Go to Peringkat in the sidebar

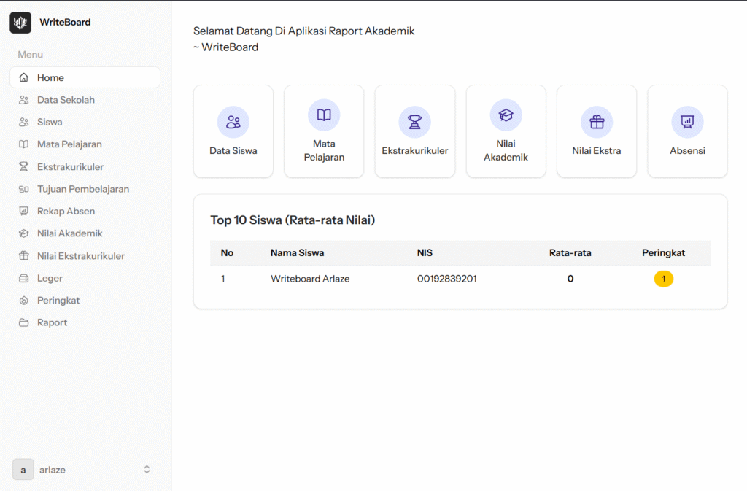[x=58, y=301]
